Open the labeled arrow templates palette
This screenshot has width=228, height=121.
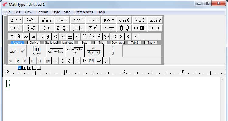109,28
